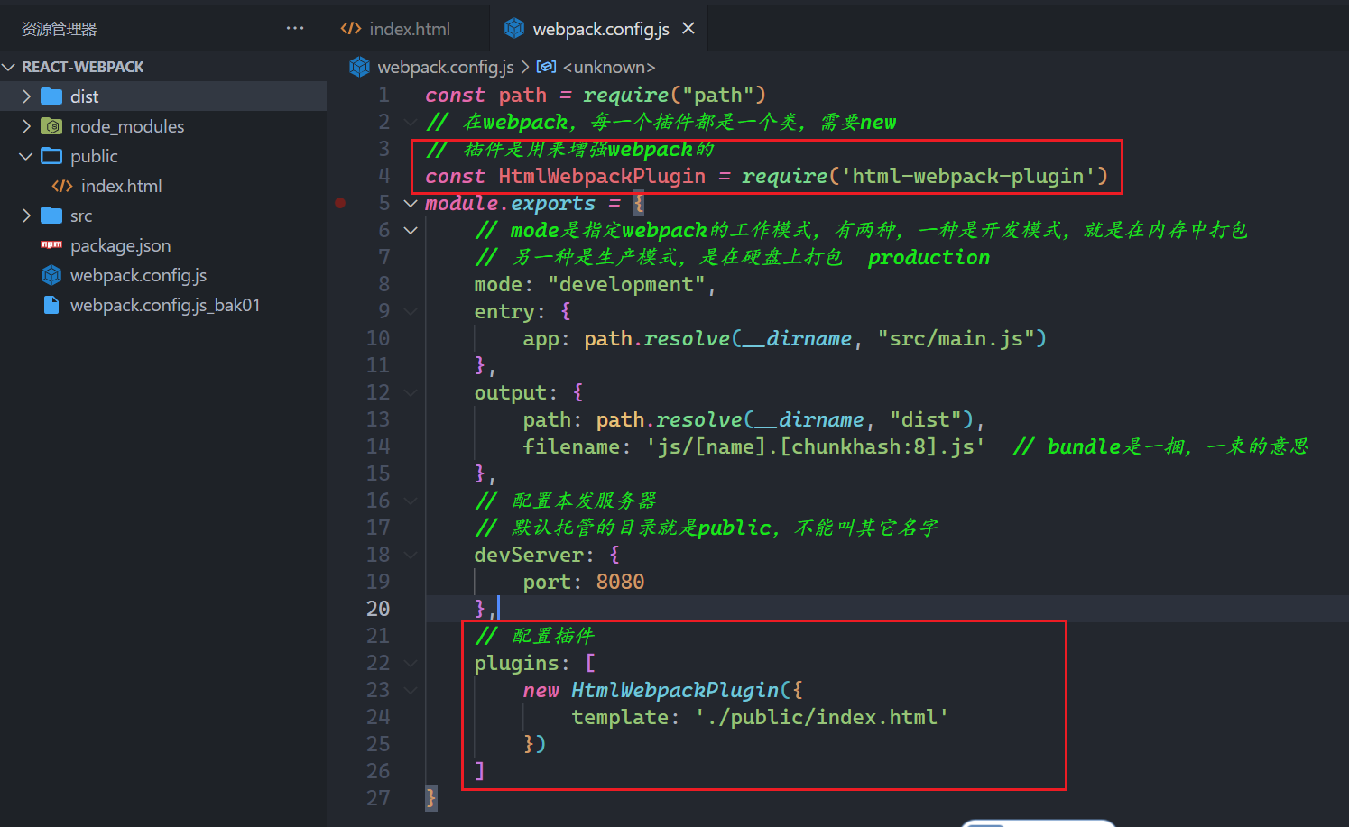This screenshot has height=827, width=1349.
Task: Click the "dist" string on line 13
Action: [x=926, y=419]
